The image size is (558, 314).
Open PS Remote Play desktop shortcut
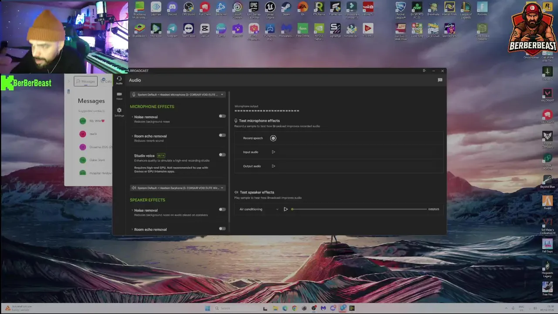coord(270,31)
